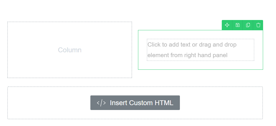Click the 'drag and drop' words in placeholder

(x=218, y=45)
